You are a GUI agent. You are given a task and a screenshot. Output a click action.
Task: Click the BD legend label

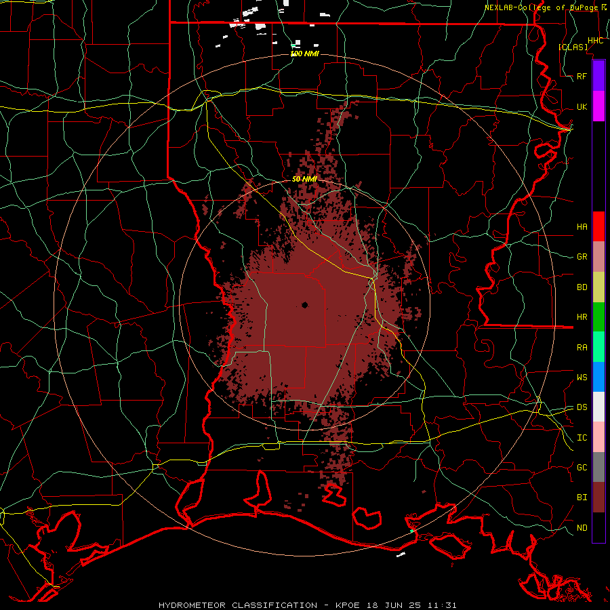pos(582,287)
